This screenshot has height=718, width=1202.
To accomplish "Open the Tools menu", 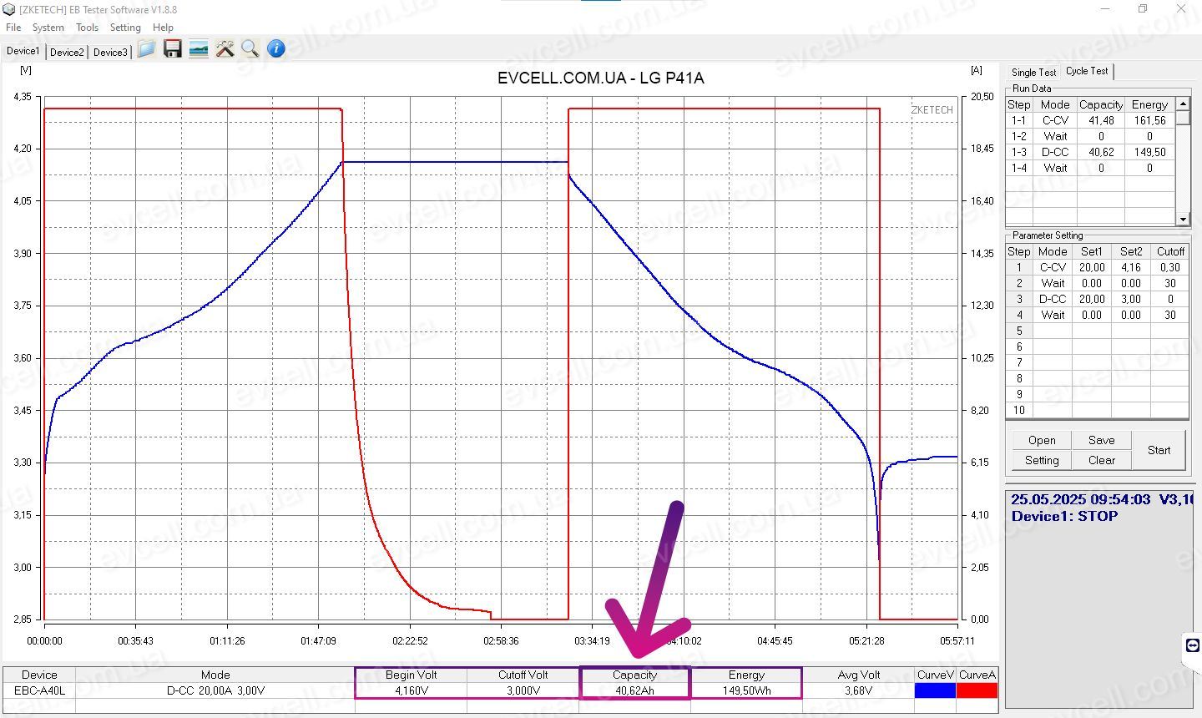I will click(x=87, y=28).
